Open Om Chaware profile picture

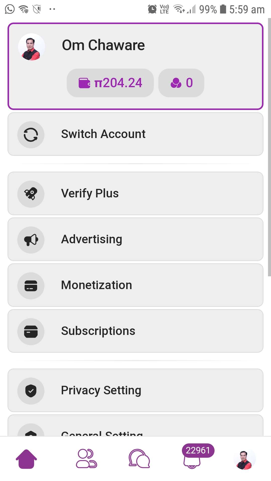click(x=32, y=47)
